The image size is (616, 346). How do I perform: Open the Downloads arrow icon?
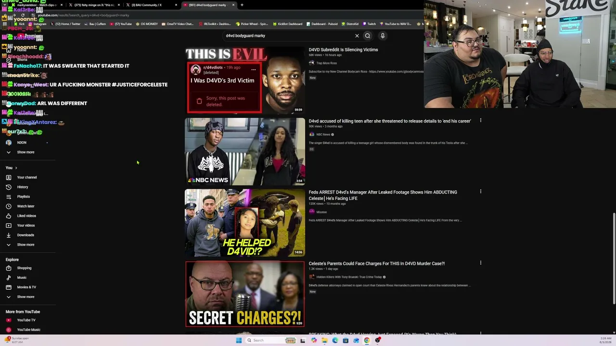[x=8, y=235]
